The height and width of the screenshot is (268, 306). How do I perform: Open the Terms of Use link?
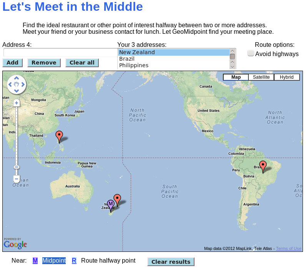tap(288, 248)
